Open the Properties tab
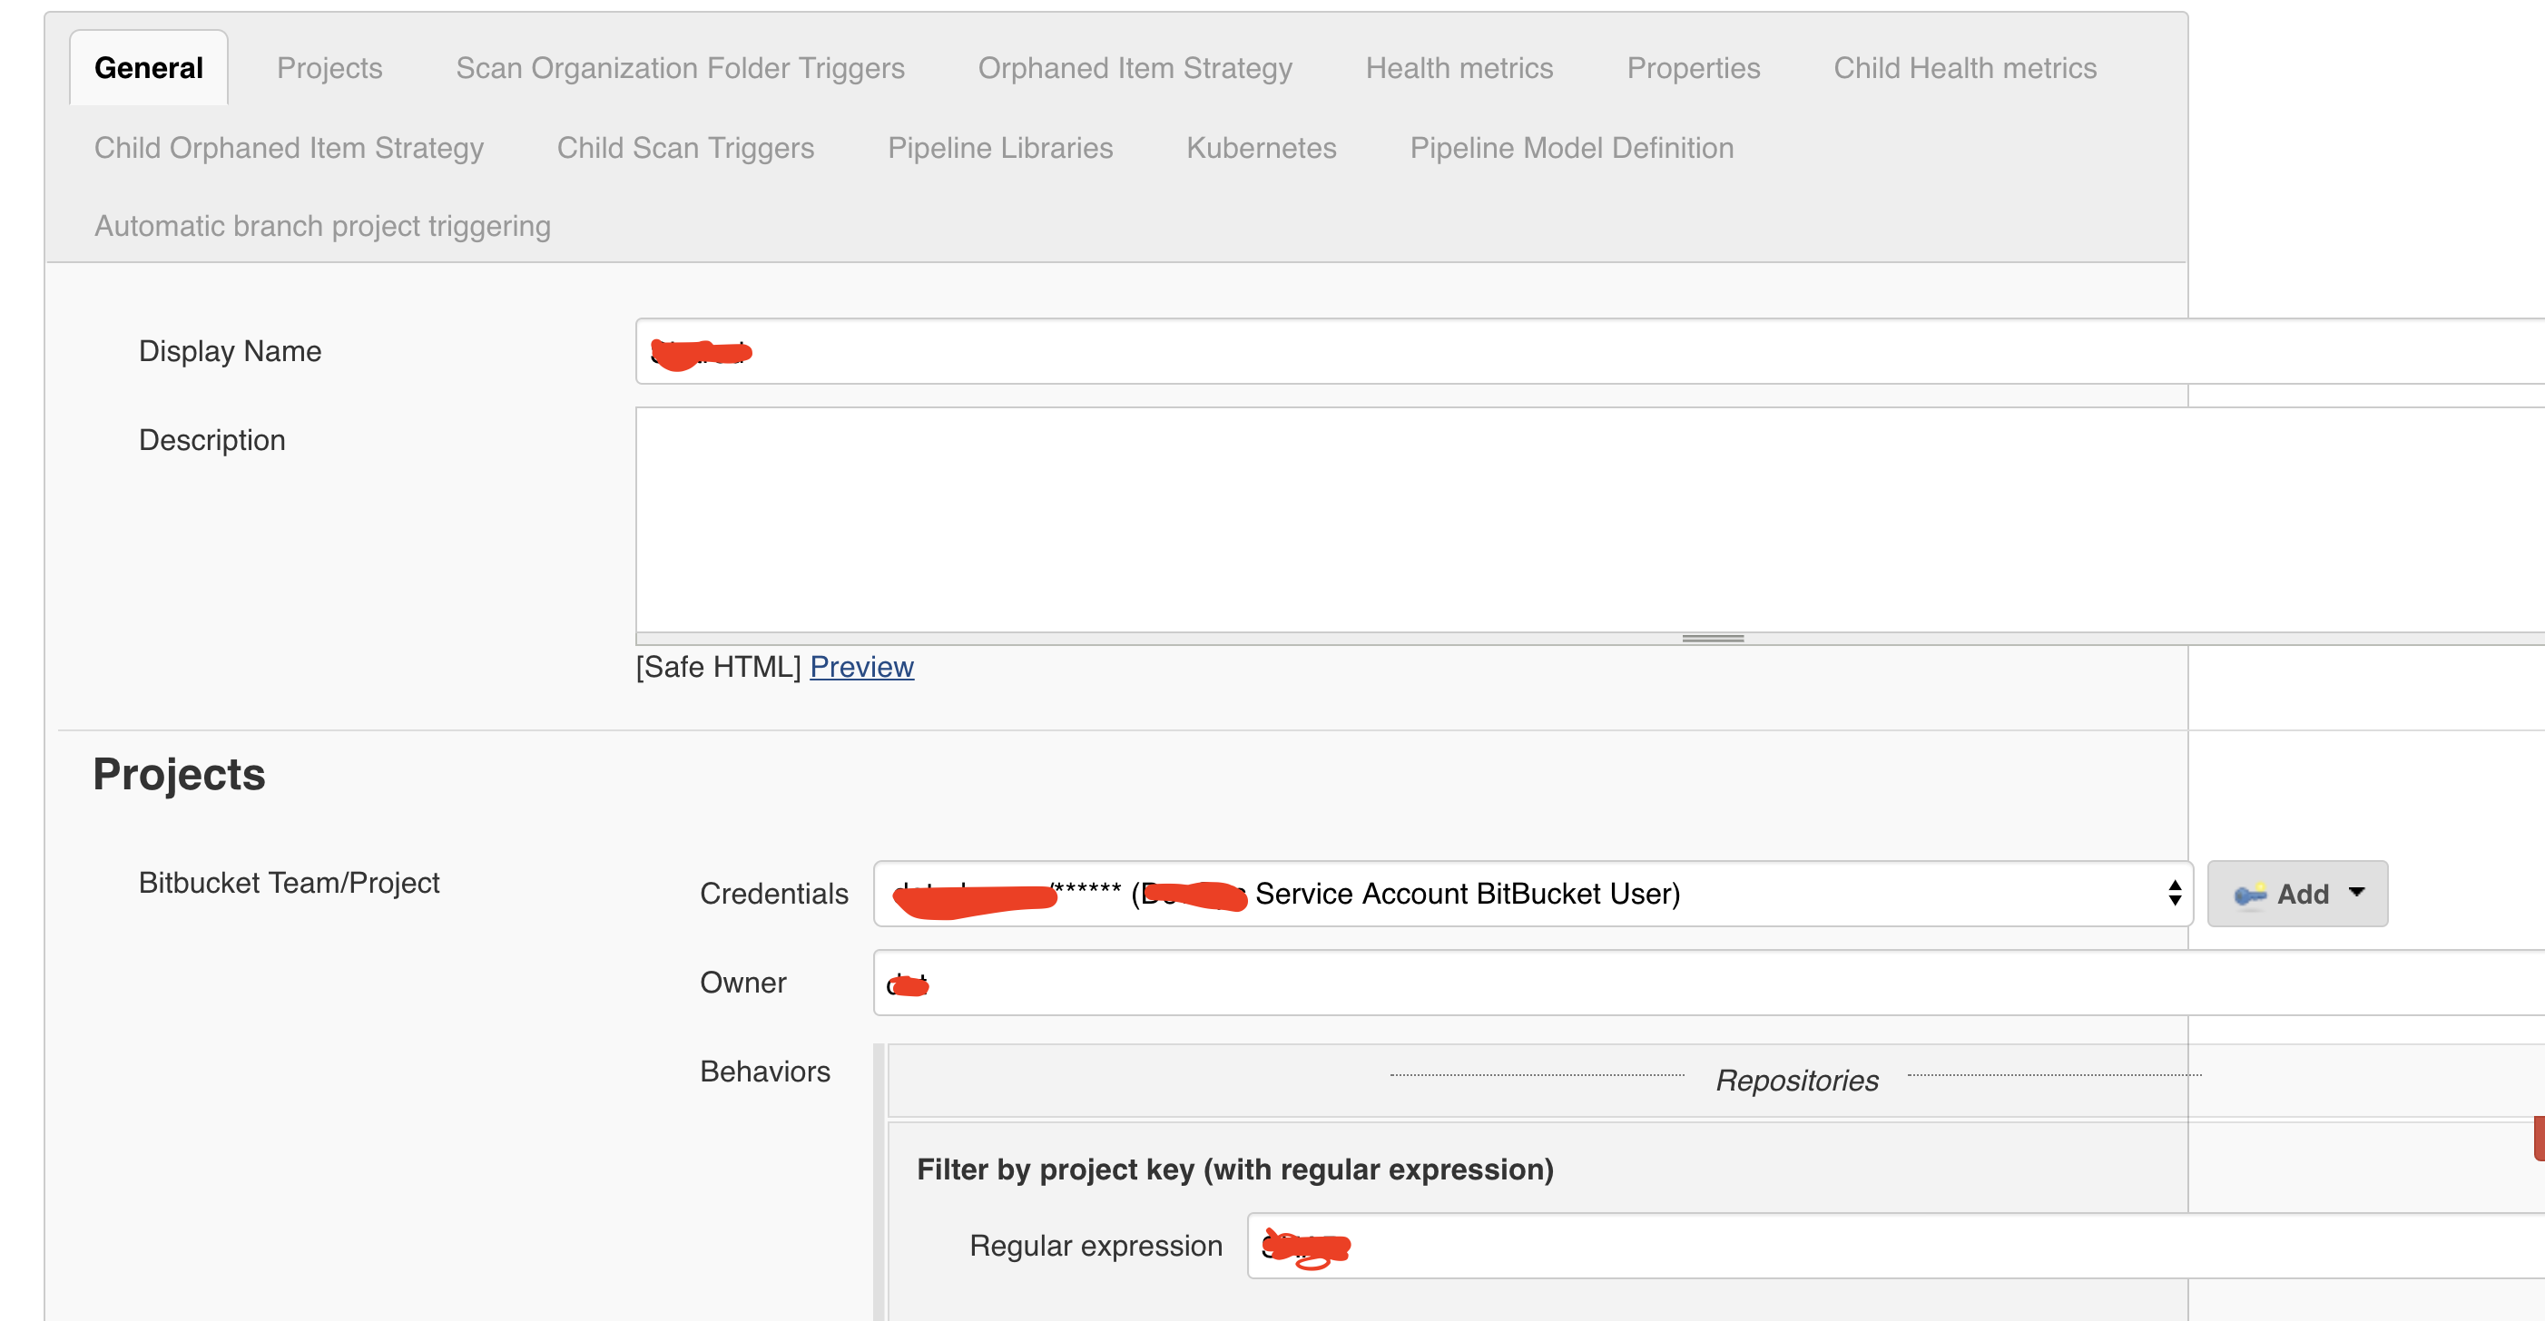Image resolution: width=2545 pixels, height=1321 pixels. [1693, 68]
